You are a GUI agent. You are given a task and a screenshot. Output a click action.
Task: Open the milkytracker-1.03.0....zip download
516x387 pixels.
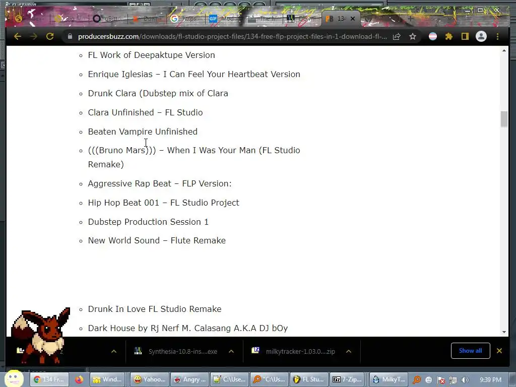pos(300,351)
